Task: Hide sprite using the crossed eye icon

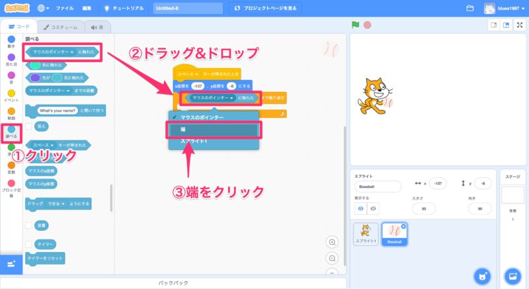Action: 374,208
